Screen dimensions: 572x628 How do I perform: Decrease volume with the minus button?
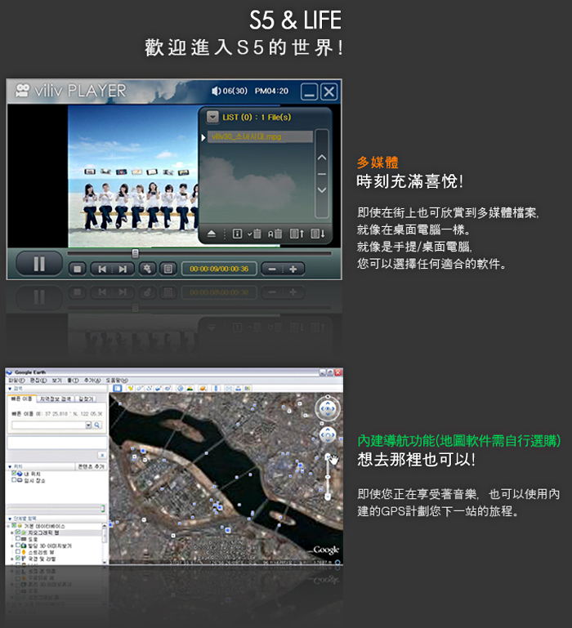pyautogui.click(x=272, y=269)
